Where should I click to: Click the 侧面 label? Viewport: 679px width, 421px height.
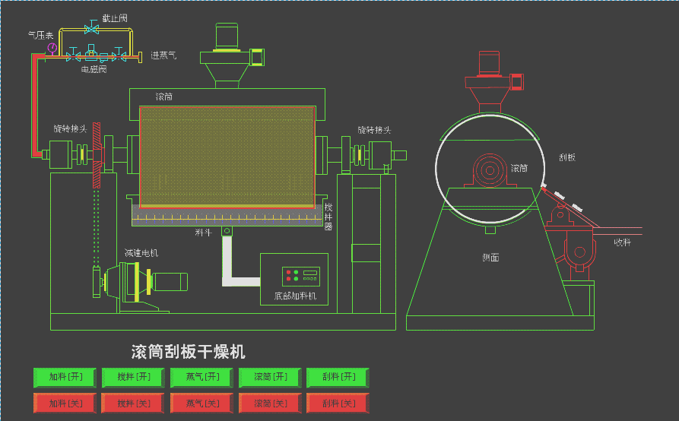[x=490, y=258]
